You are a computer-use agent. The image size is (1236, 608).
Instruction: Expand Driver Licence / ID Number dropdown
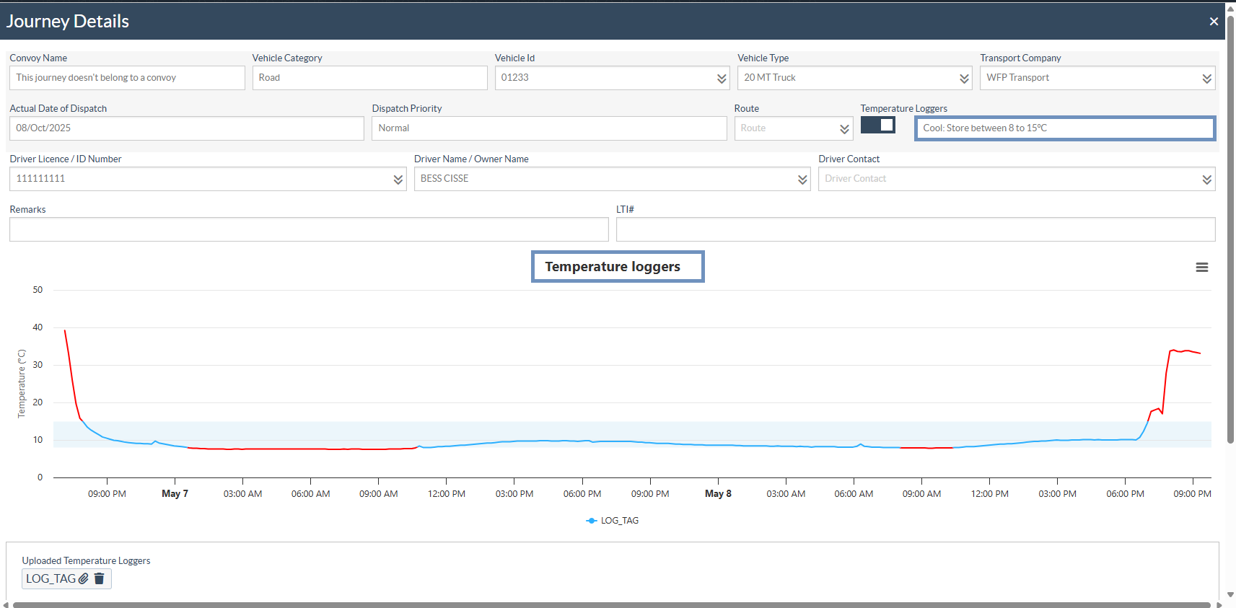(398, 180)
